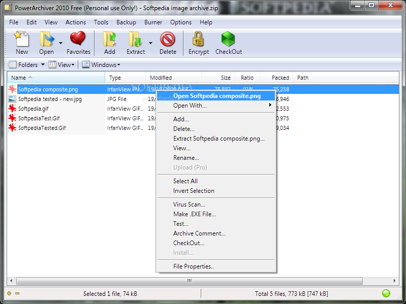The image size is (406, 304).
Task: Select the file SoftpediaTested.Gif
Action: (x=42, y=128)
